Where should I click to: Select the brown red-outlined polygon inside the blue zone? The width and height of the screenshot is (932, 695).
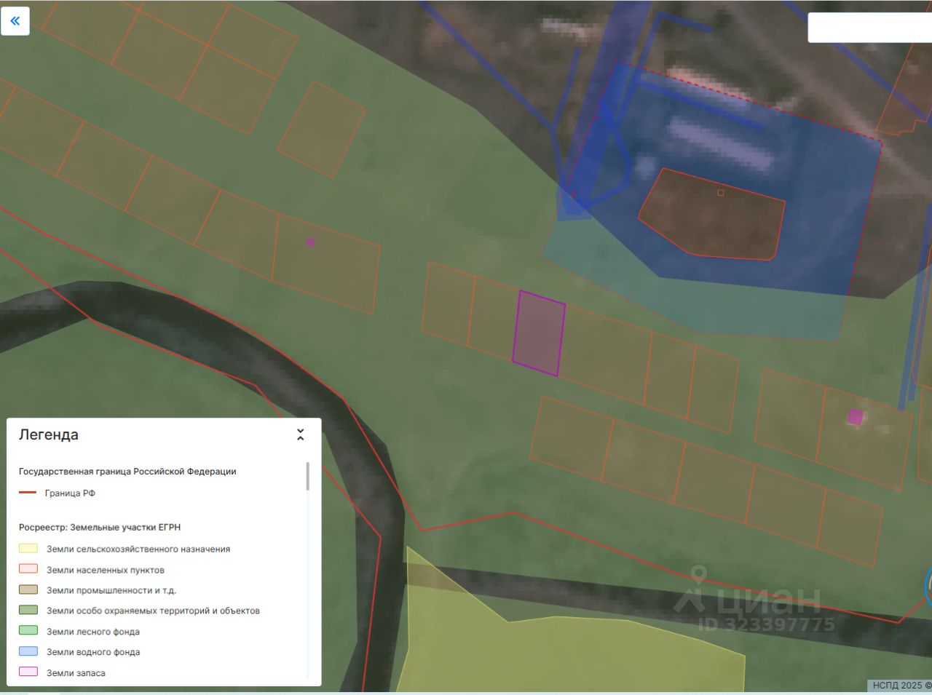click(x=714, y=216)
